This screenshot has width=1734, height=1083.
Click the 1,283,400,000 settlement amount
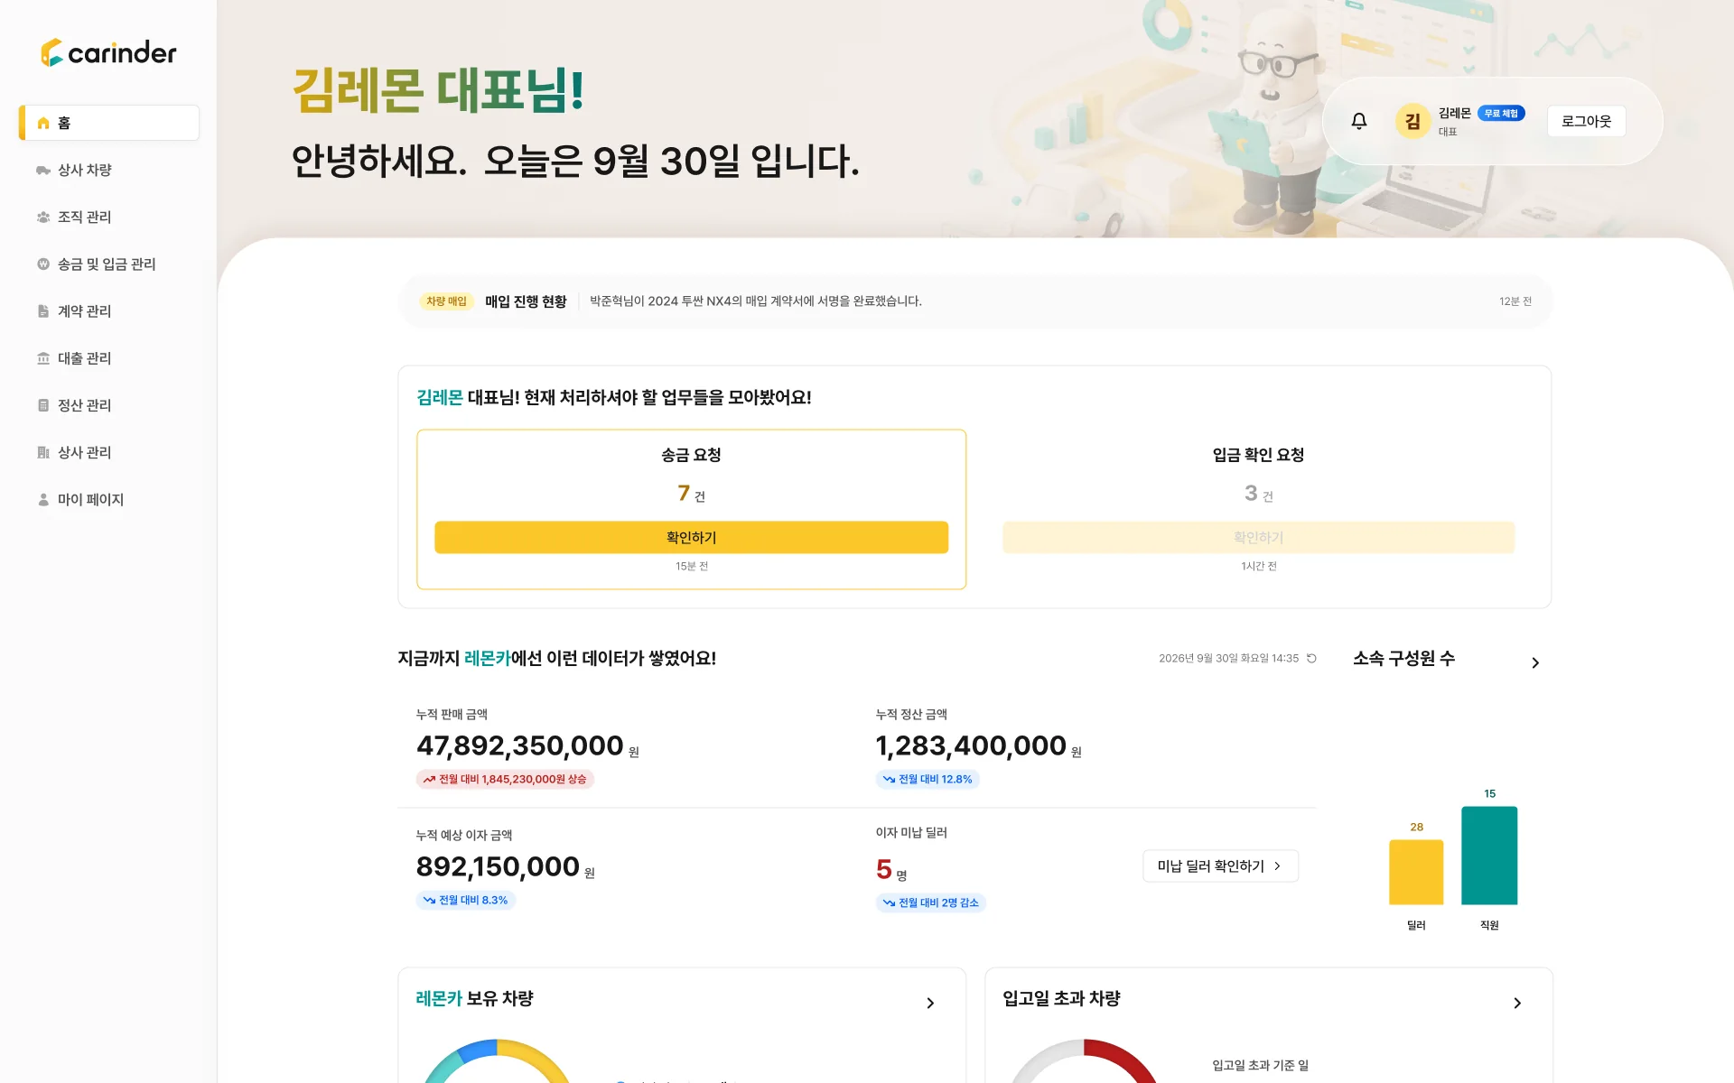tap(971, 745)
